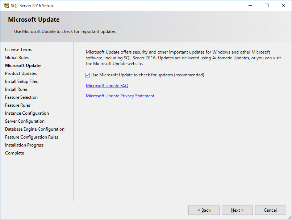Open the Feature Selection step
This screenshot has width=292, height=220.
(x=21, y=97)
